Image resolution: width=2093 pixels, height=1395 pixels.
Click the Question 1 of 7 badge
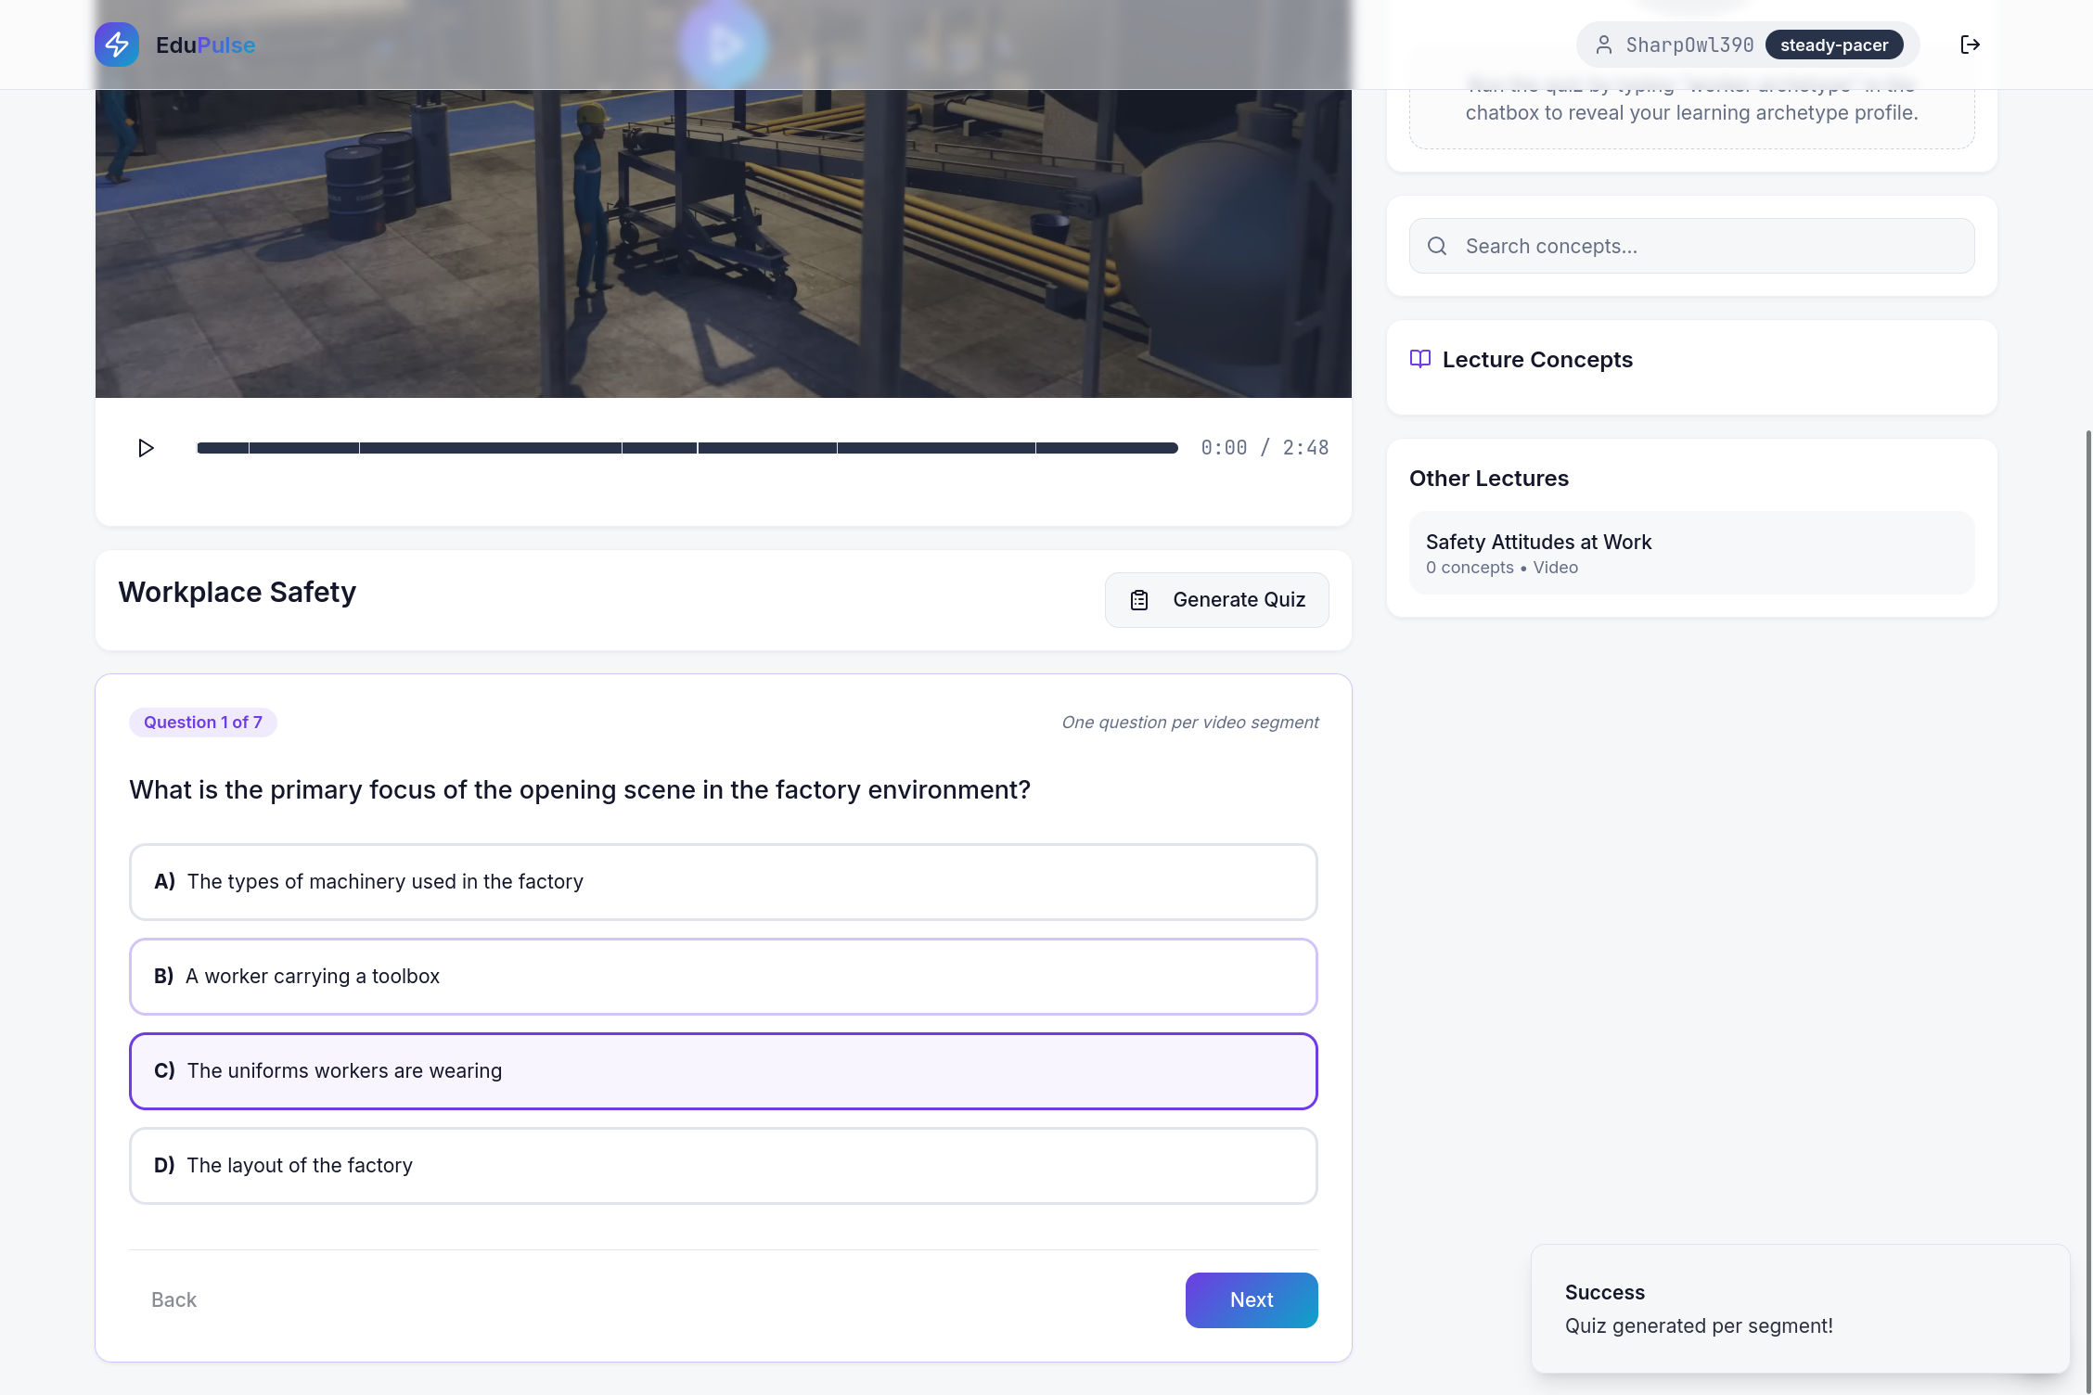202,722
